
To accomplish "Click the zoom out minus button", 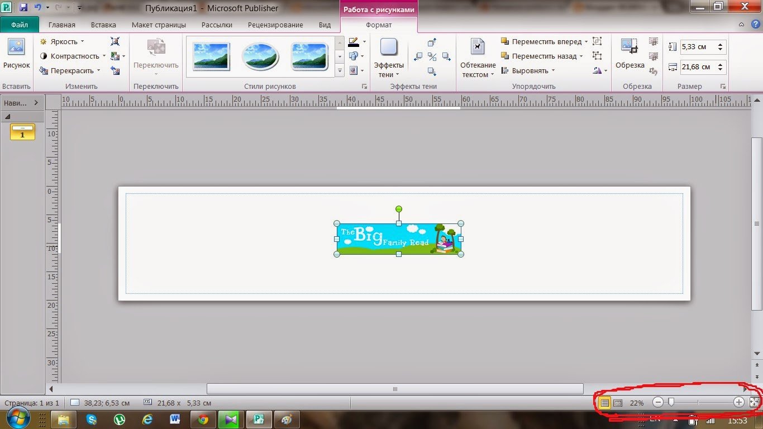I will (x=658, y=402).
